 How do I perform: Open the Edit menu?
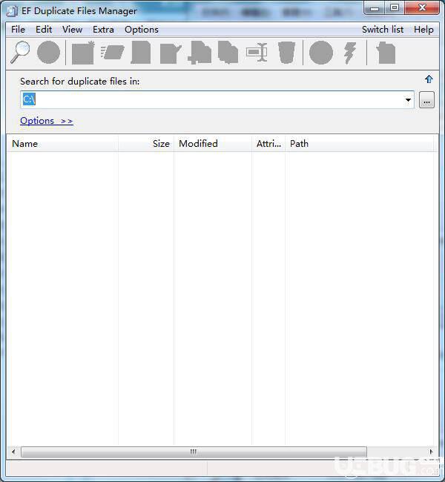point(44,30)
